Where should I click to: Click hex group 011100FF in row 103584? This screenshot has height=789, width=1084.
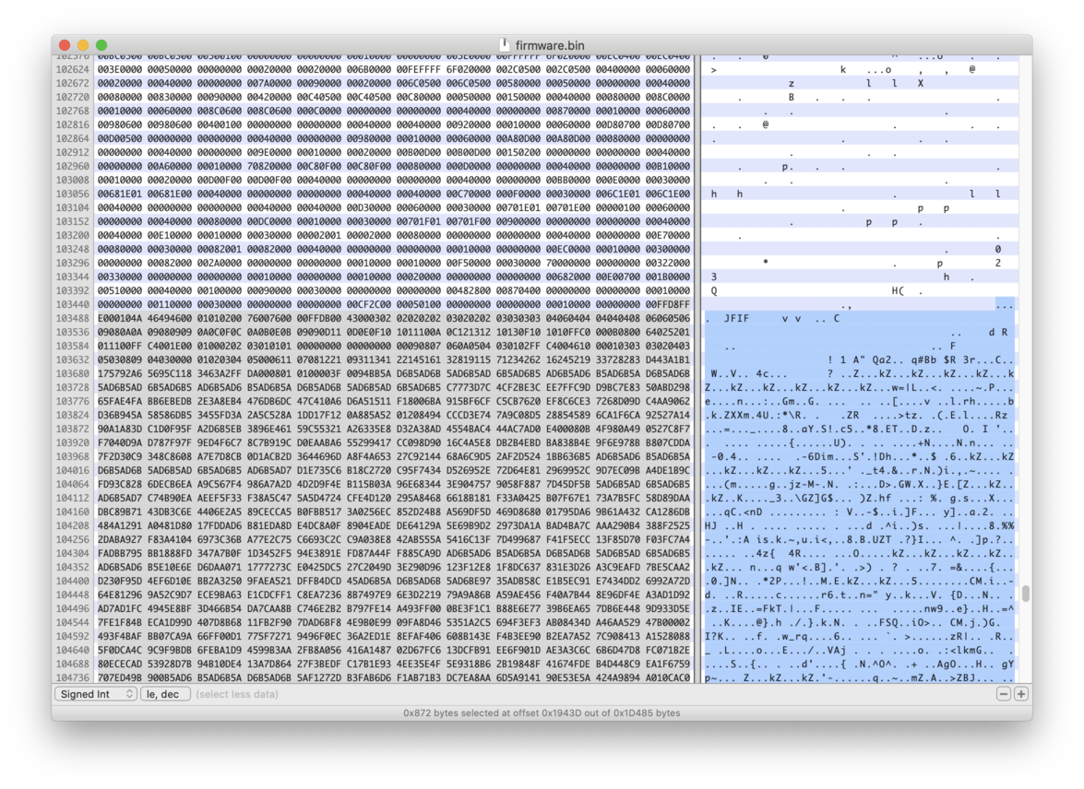click(120, 347)
